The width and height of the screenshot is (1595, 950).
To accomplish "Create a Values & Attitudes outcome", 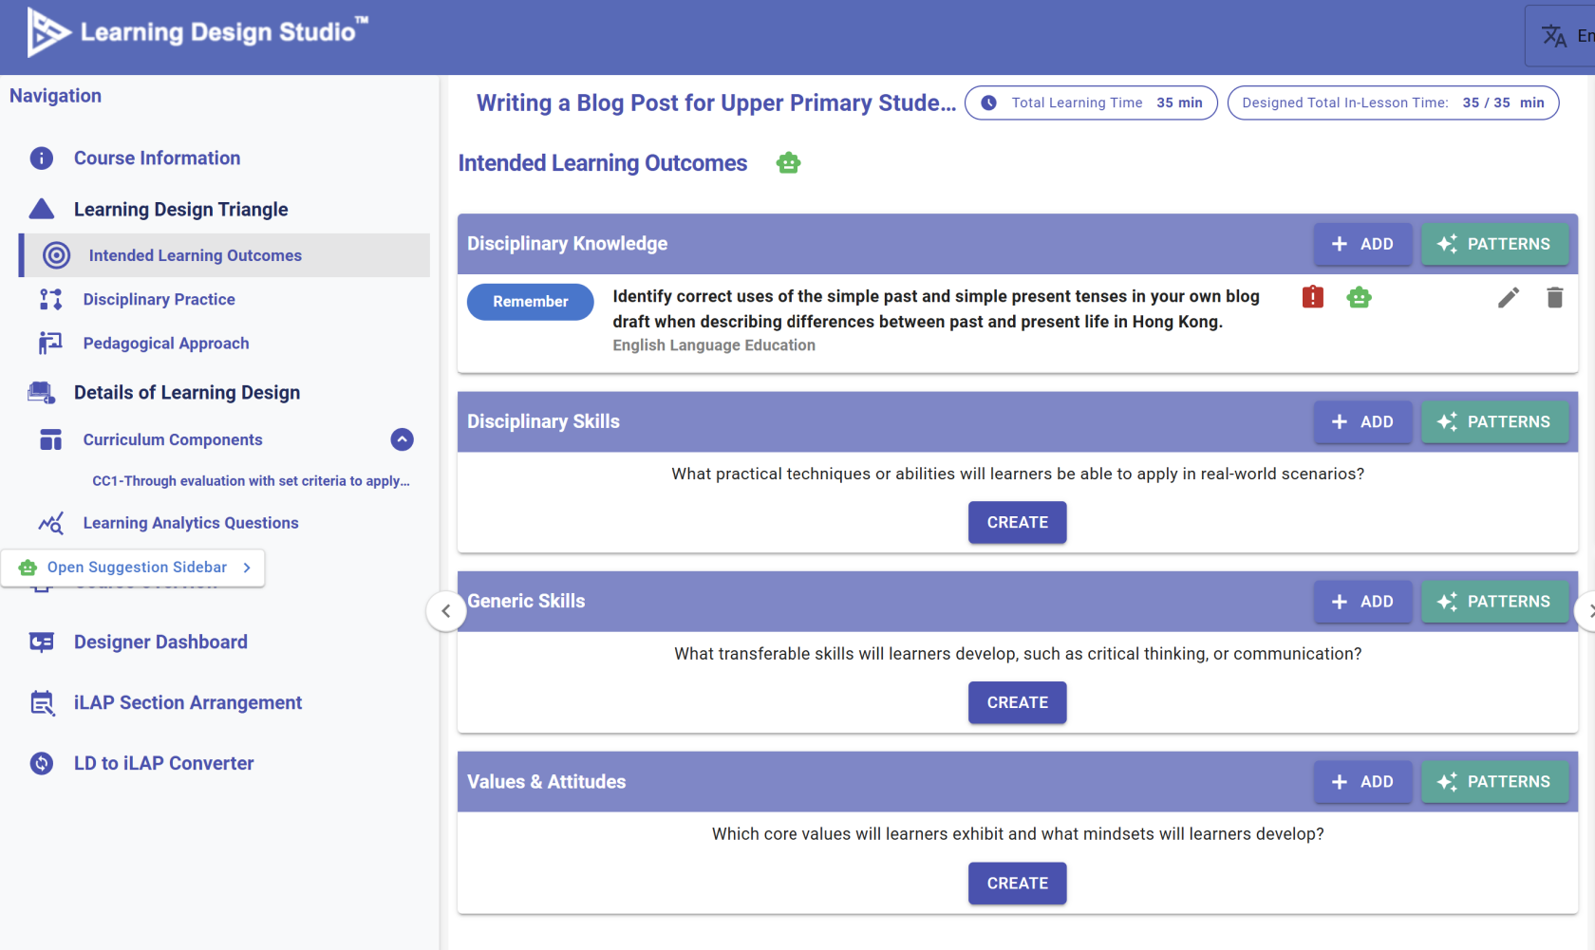I will pos(1017,884).
